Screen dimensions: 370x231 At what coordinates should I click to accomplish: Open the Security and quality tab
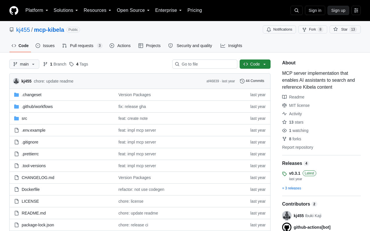coord(190,46)
